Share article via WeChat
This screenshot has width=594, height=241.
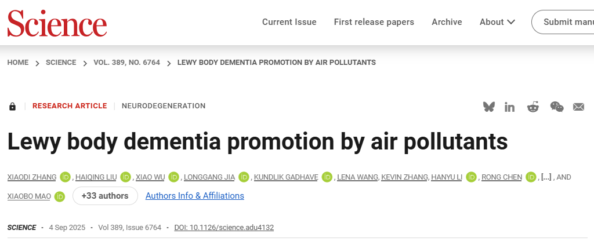(x=556, y=107)
